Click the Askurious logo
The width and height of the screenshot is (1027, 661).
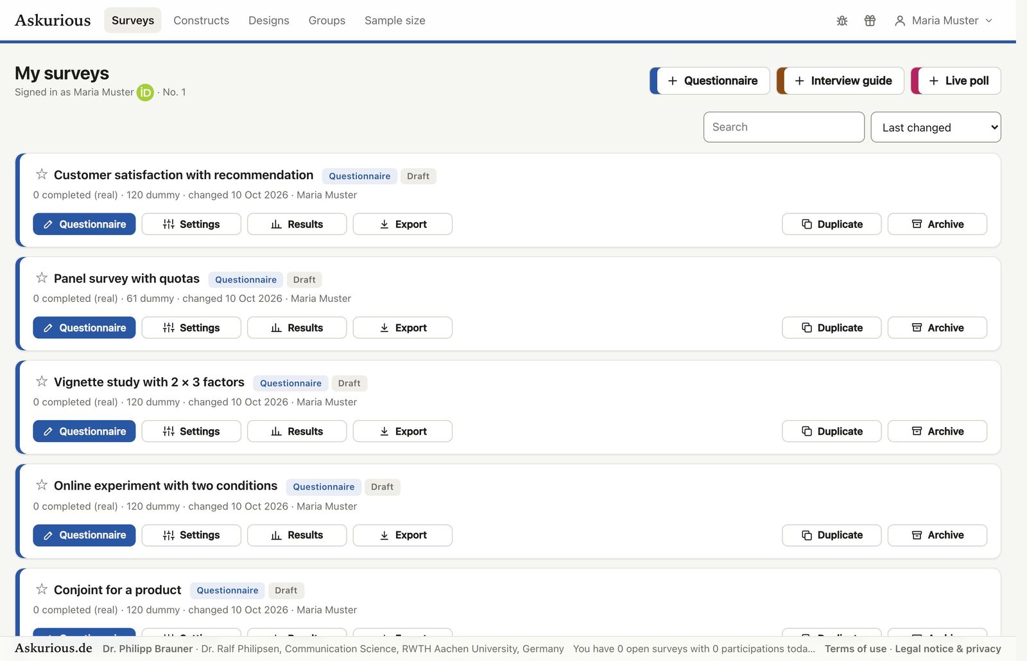[53, 21]
